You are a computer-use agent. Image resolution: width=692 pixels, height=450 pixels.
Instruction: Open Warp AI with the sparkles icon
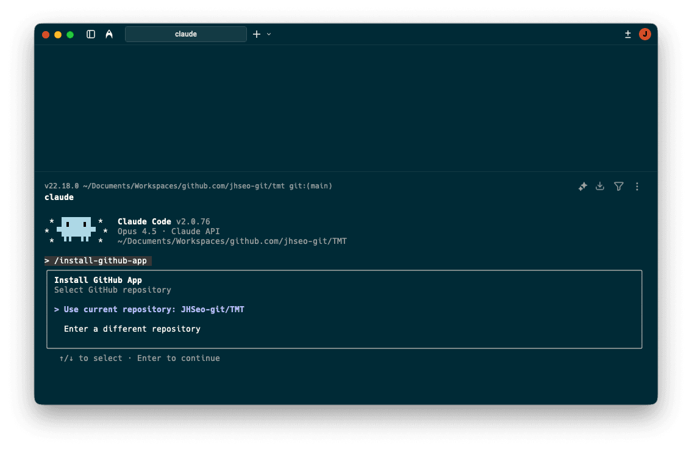click(x=582, y=186)
